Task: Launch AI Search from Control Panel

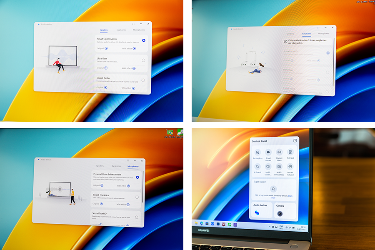Action: (x=257, y=166)
